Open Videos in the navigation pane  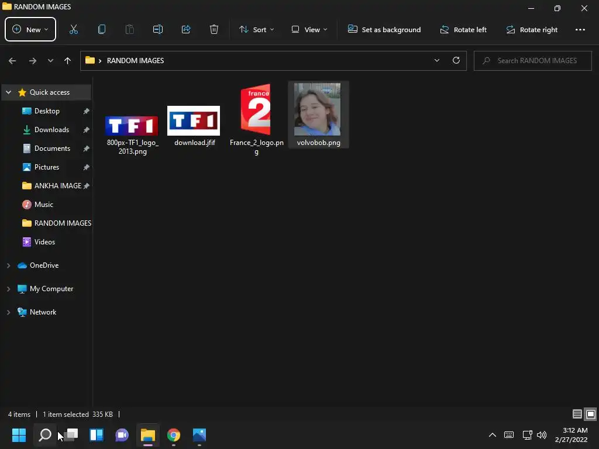44,242
